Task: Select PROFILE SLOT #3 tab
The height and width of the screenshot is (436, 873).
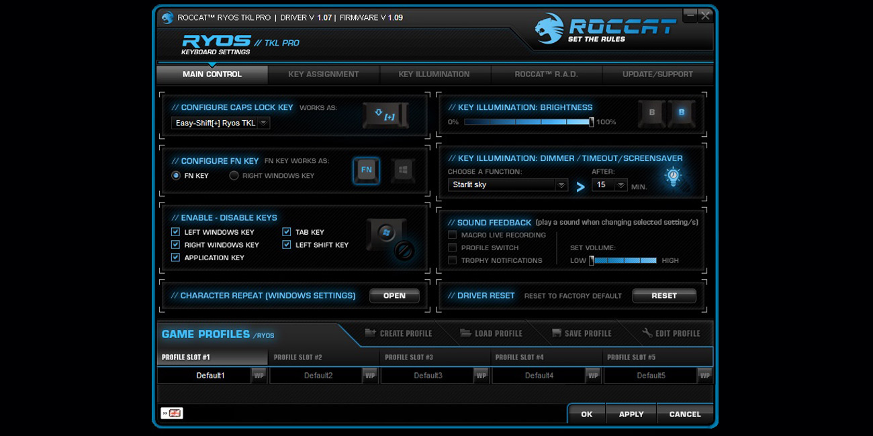Action: pyautogui.click(x=435, y=357)
